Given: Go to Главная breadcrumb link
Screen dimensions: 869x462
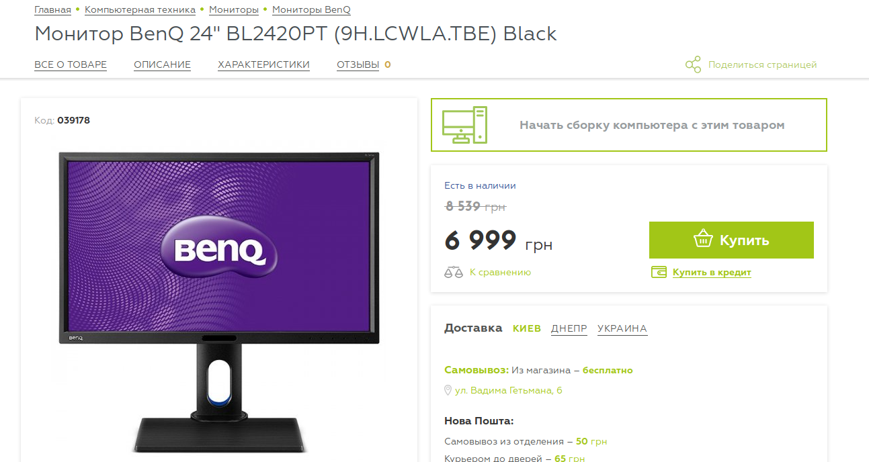Looking at the screenshot, I should 52,10.
